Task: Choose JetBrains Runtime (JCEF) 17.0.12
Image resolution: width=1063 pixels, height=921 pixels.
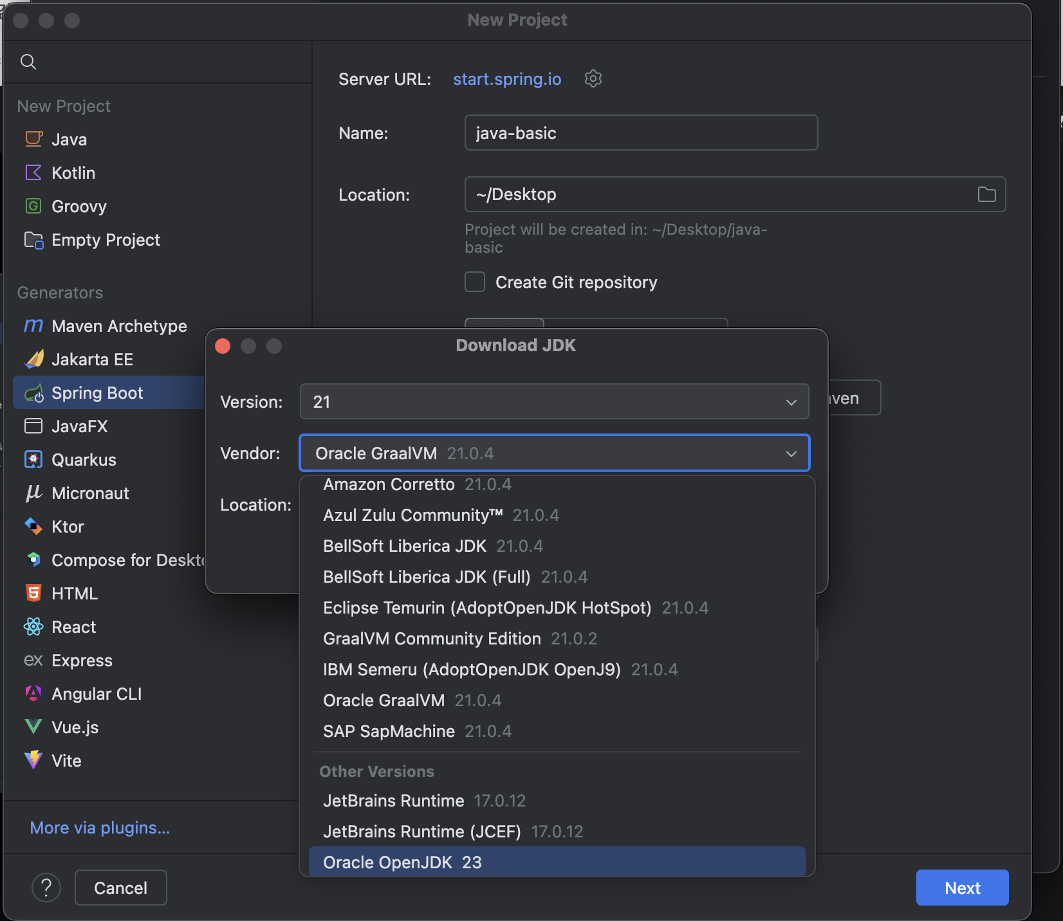Action: tap(557, 832)
